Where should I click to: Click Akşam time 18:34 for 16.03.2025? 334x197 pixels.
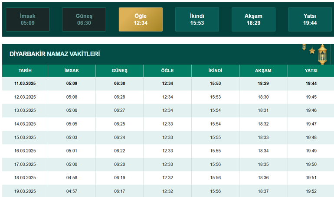263,151
